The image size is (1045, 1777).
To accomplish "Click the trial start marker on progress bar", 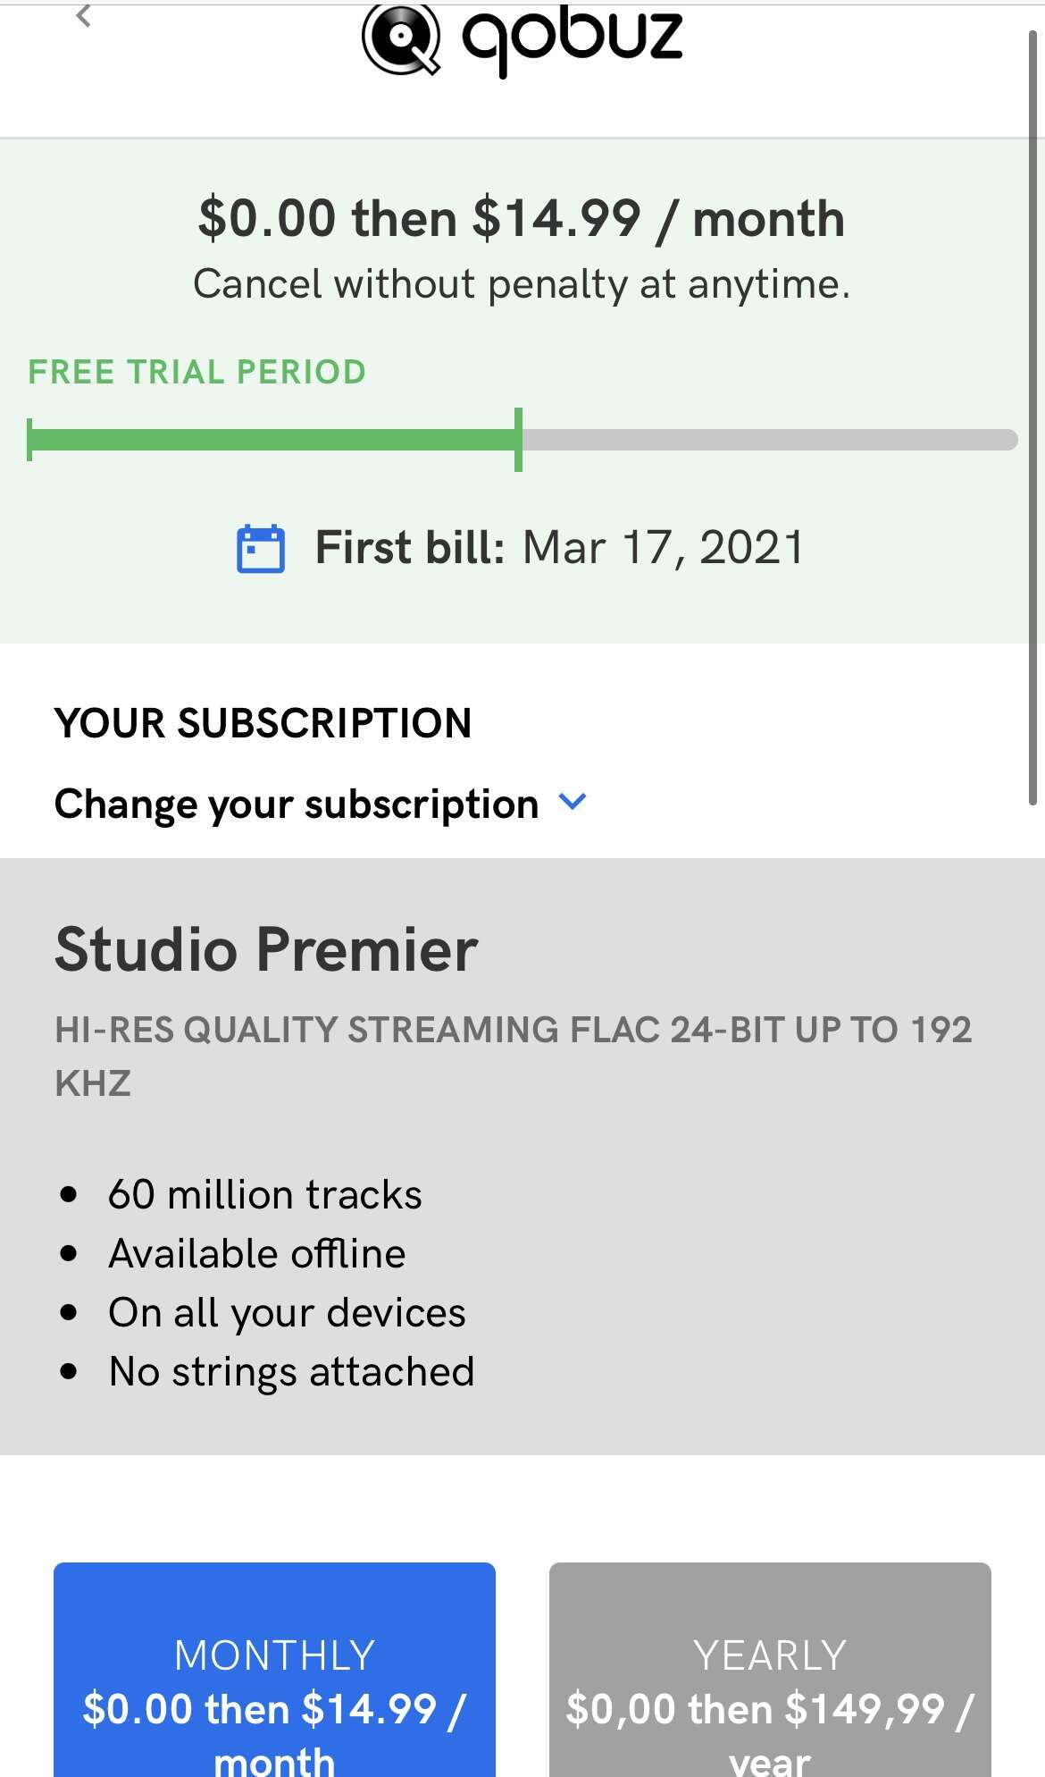I will (29, 440).
